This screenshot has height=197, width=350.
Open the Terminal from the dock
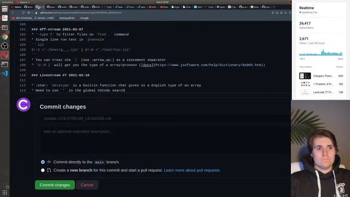click(x=5, y=65)
